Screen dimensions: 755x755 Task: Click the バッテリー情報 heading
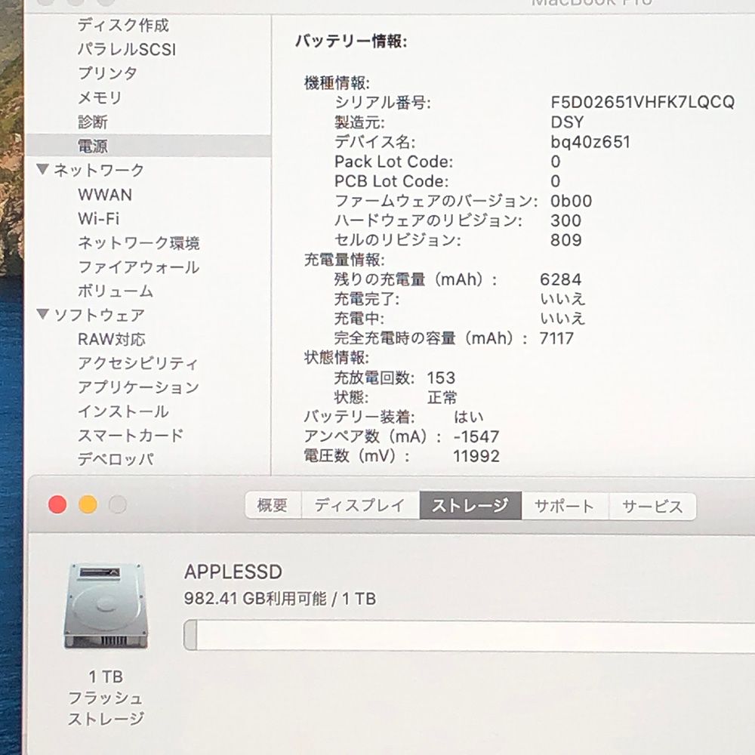pos(351,41)
